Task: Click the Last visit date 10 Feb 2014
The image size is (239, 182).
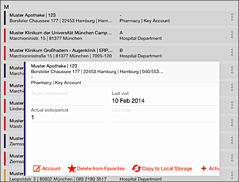Action: point(128,100)
